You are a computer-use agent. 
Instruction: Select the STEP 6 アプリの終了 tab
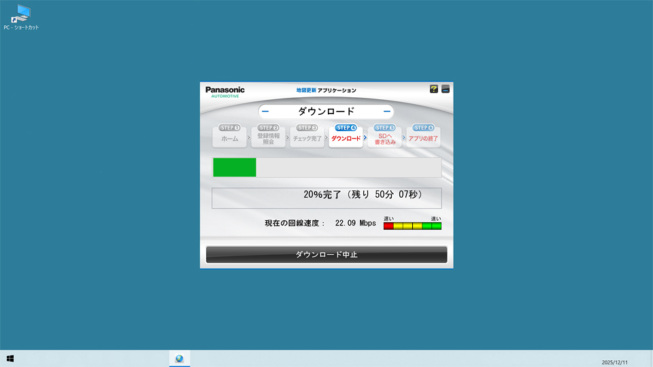click(x=423, y=136)
